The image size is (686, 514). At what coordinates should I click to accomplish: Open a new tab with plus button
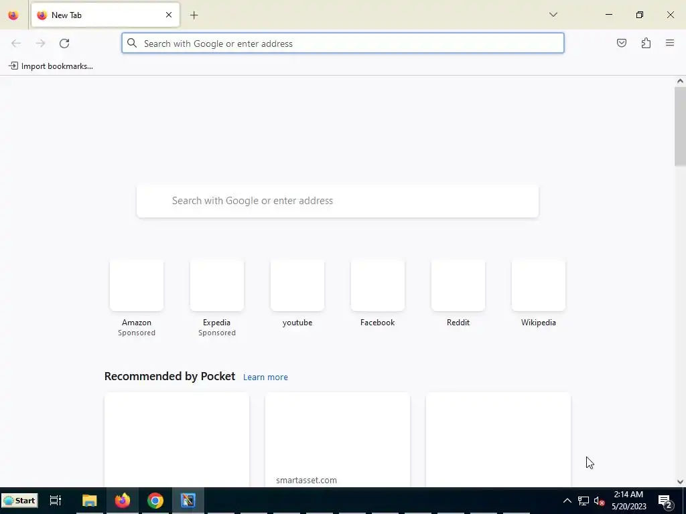point(194,15)
